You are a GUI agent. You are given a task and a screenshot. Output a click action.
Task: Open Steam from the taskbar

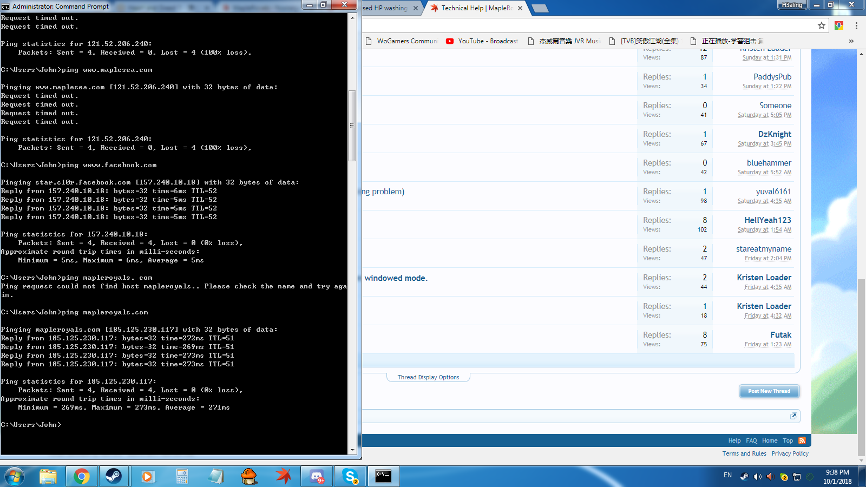pyautogui.click(x=114, y=476)
